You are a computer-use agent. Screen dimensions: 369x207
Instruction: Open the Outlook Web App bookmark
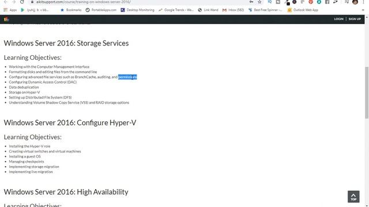(x=303, y=10)
